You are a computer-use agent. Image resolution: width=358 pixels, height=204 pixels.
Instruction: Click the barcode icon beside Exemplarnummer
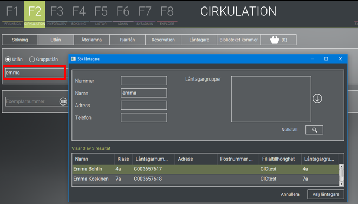pyautogui.click(x=63, y=101)
